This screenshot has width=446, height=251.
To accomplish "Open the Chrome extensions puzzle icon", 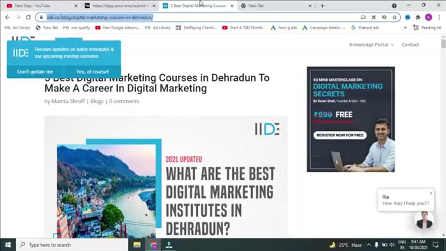I will 418,17.
